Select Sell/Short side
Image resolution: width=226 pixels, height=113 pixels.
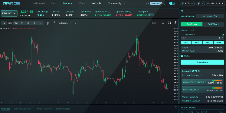[213, 24]
